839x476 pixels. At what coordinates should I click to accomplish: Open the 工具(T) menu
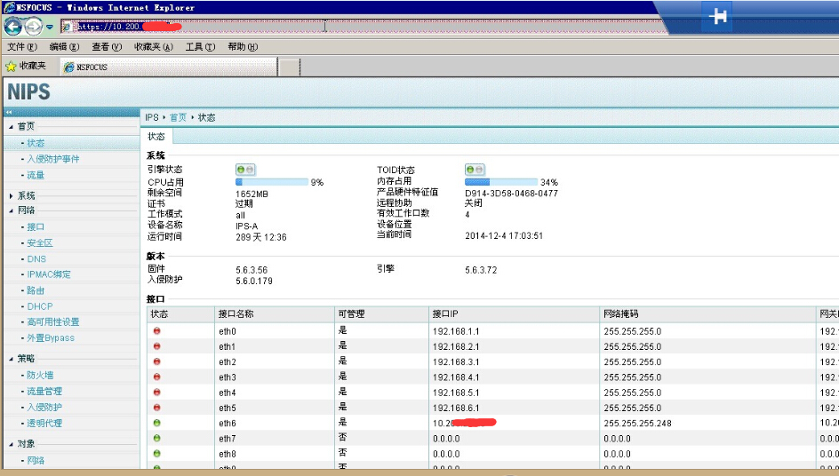coord(200,47)
